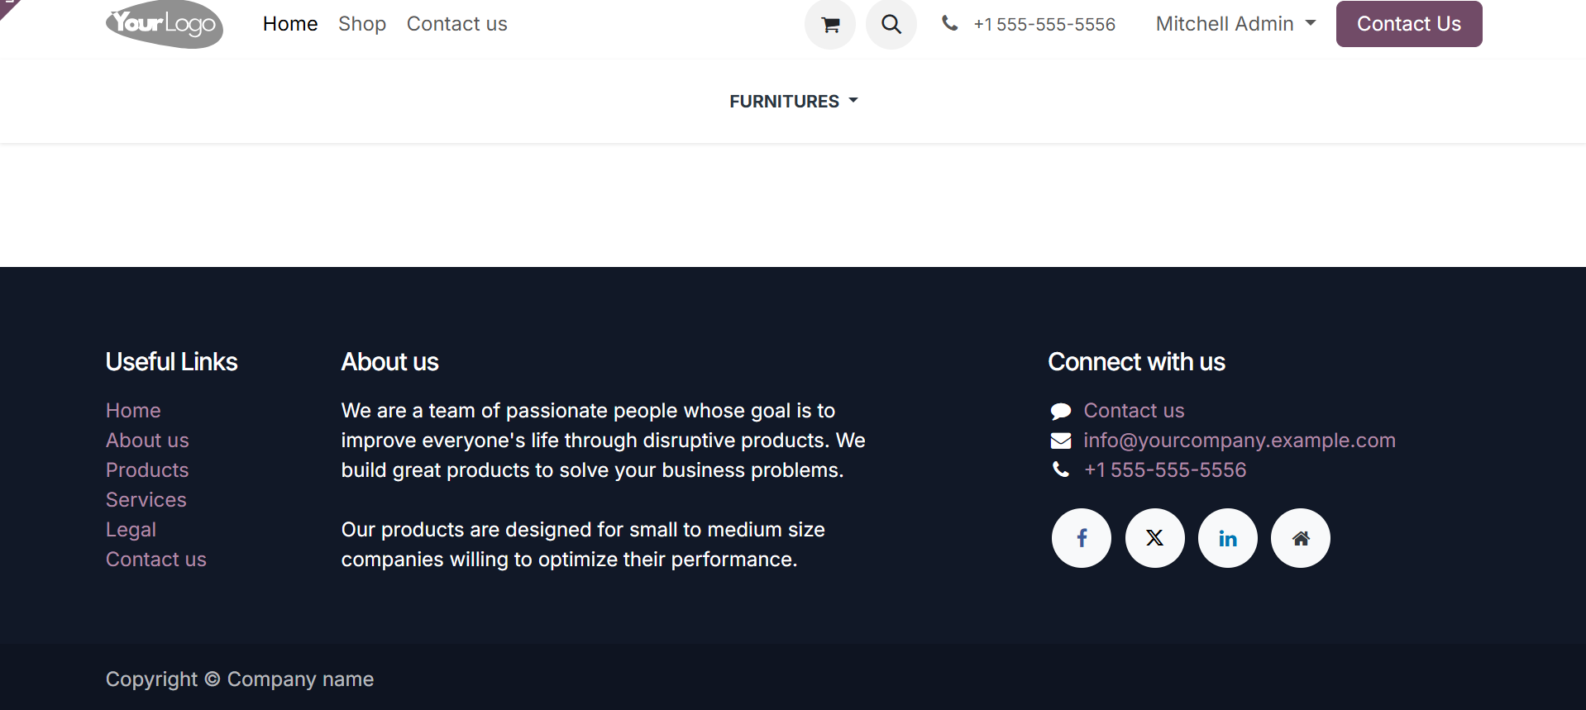Click the YourLogo header logo

(165, 24)
